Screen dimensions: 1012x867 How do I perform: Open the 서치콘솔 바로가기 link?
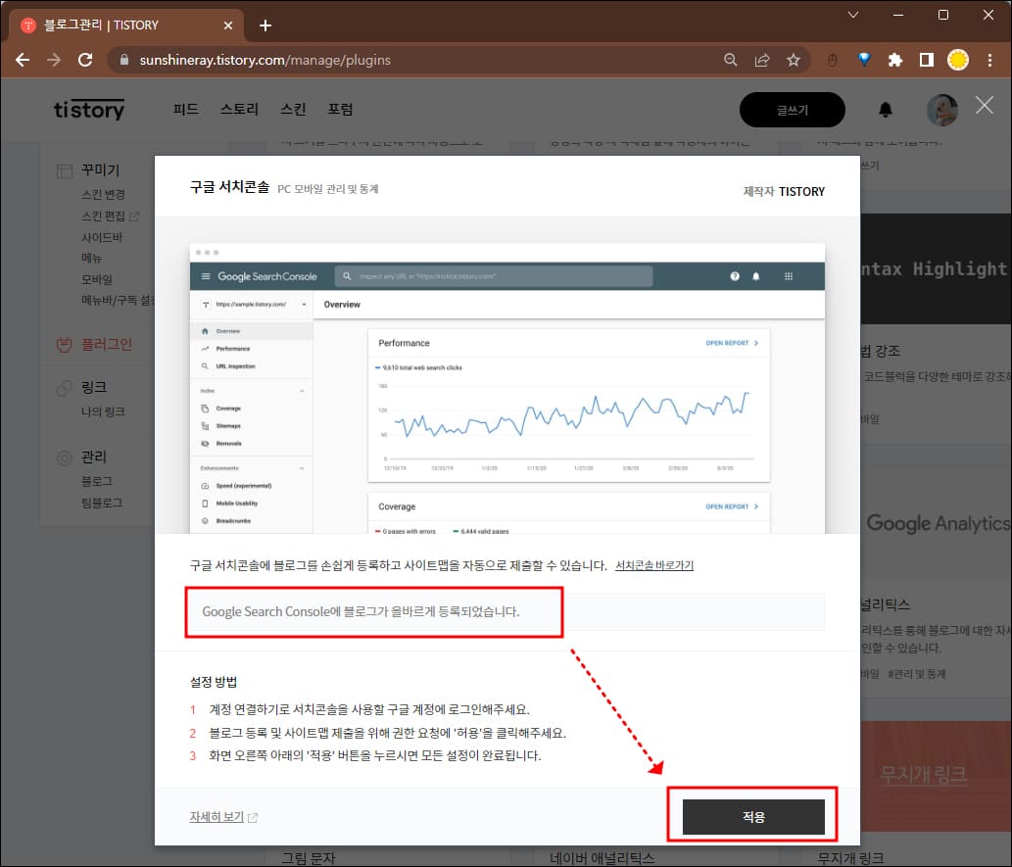653,565
